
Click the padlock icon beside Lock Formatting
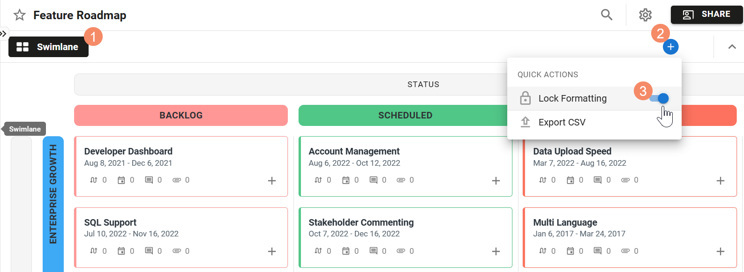pos(525,98)
